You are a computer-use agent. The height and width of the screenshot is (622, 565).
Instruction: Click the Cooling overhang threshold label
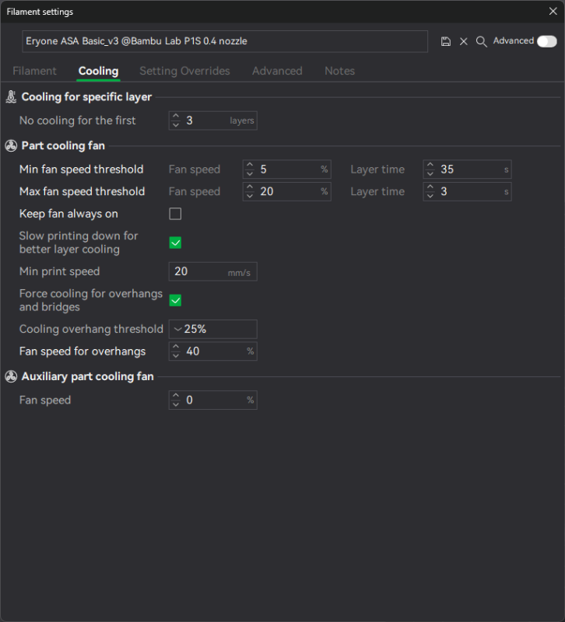pos(91,329)
